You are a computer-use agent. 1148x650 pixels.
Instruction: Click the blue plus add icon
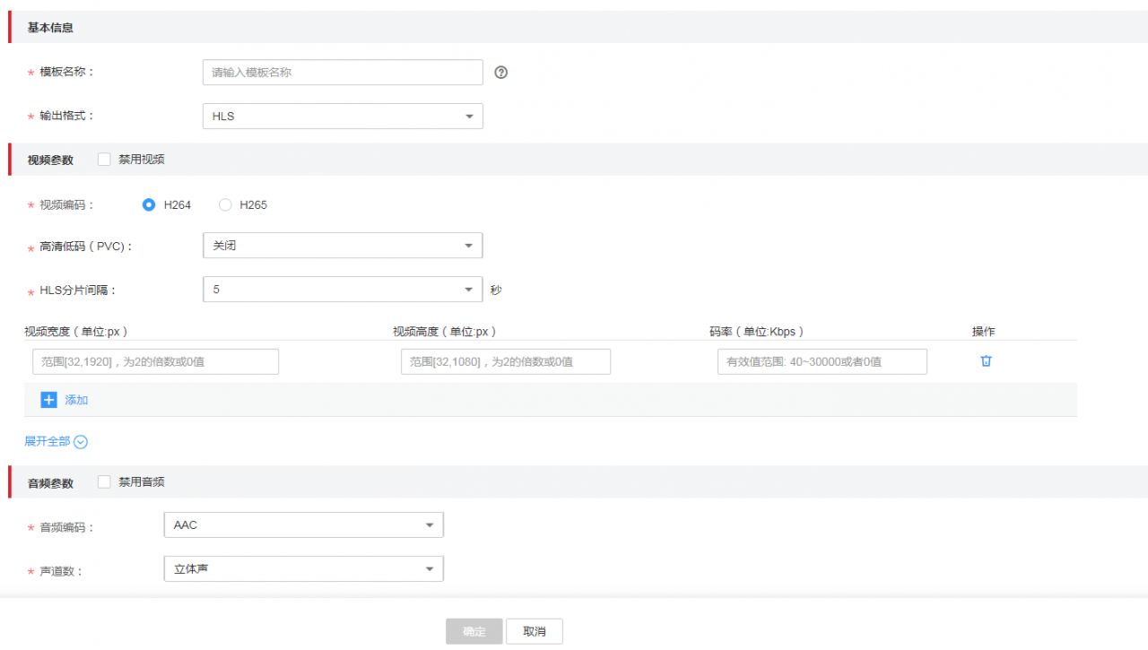coord(49,400)
